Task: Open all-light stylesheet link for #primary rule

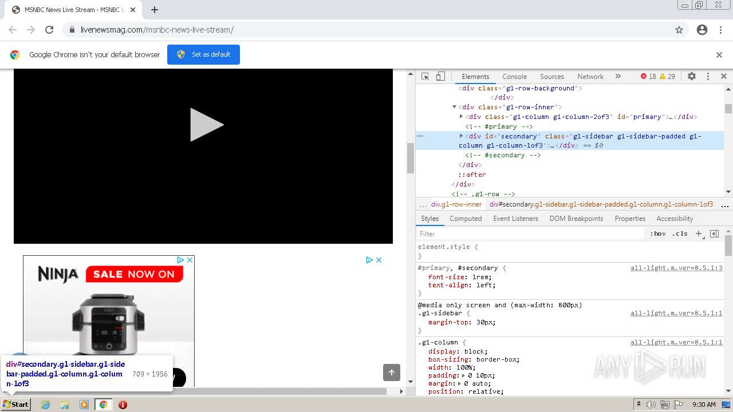Action: (676, 268)
